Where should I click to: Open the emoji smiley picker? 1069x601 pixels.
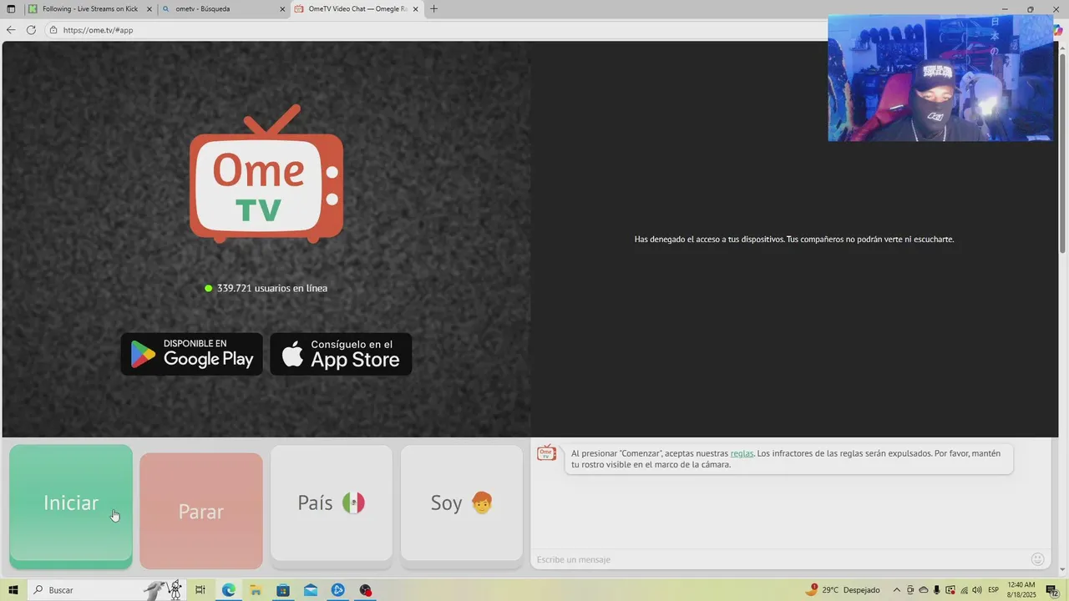point(1038,559)
